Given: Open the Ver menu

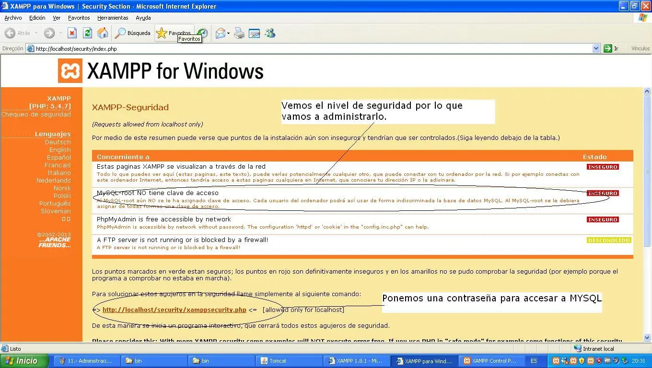Looking at the screenshot, I should pos(57,18).
